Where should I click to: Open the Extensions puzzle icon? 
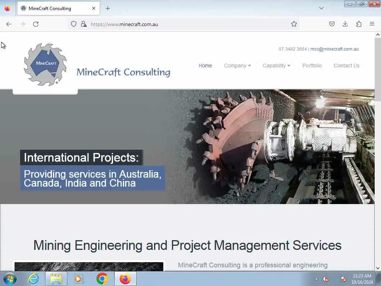359,24
